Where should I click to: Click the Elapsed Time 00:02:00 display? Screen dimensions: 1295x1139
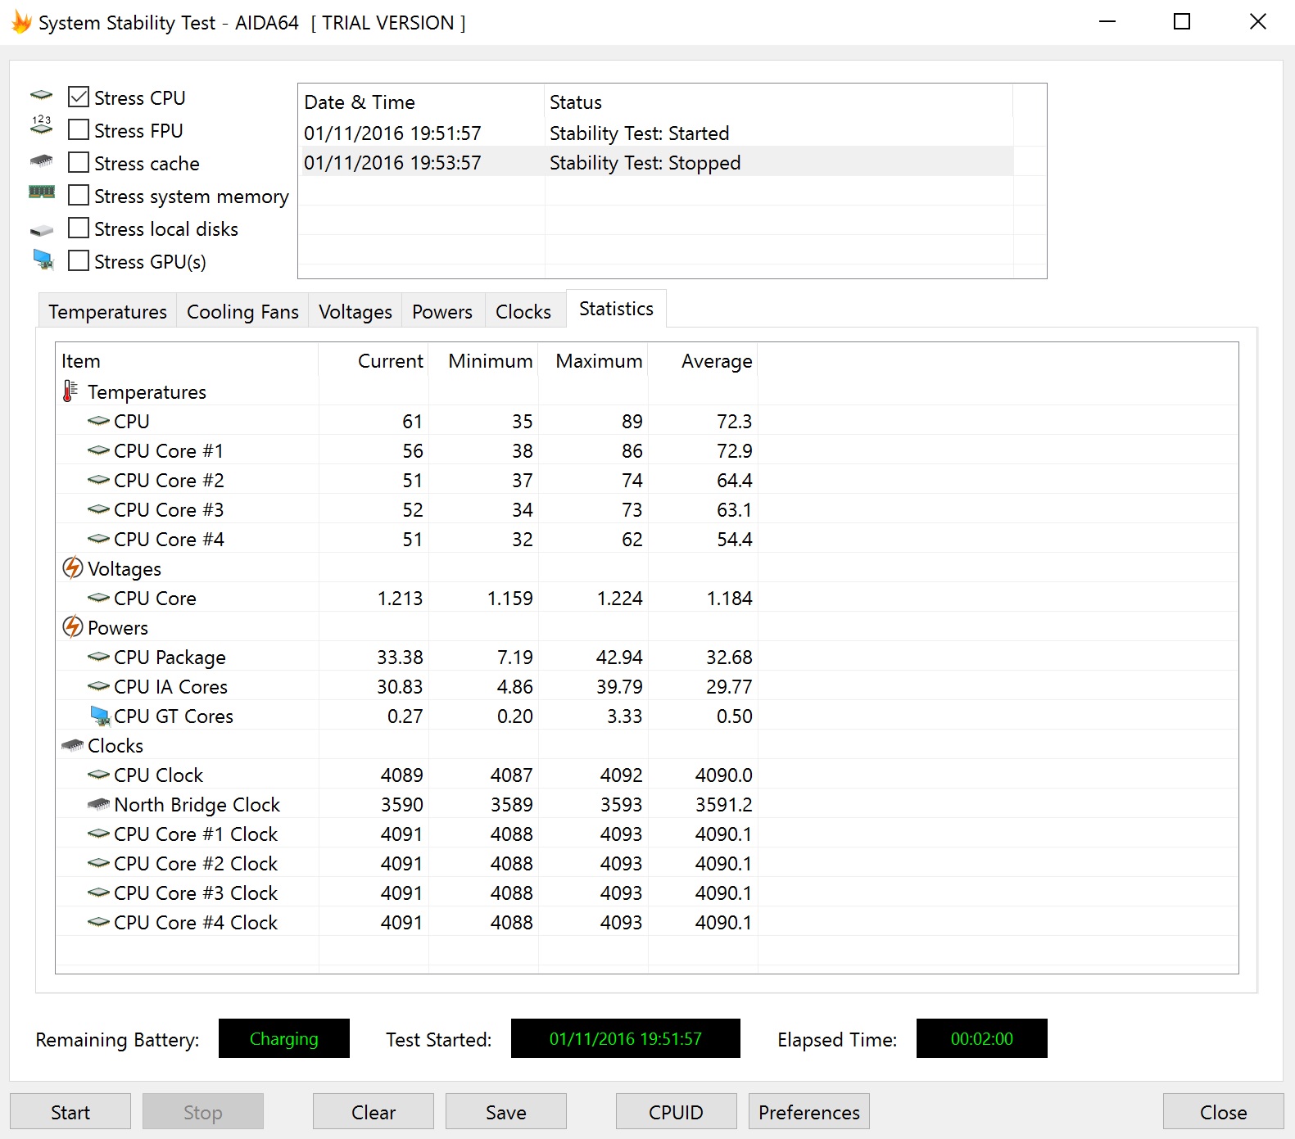(981, 1038)
